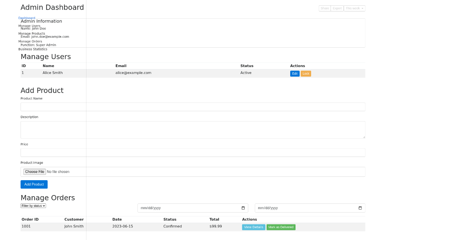The image size is (457, 240).
Task: Mark order 1001 as Delivered
Action: pyautogui.click(x=281, y=227)
